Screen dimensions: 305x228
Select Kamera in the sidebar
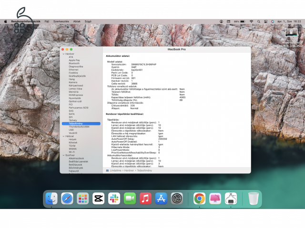click(x=73, y=82)
